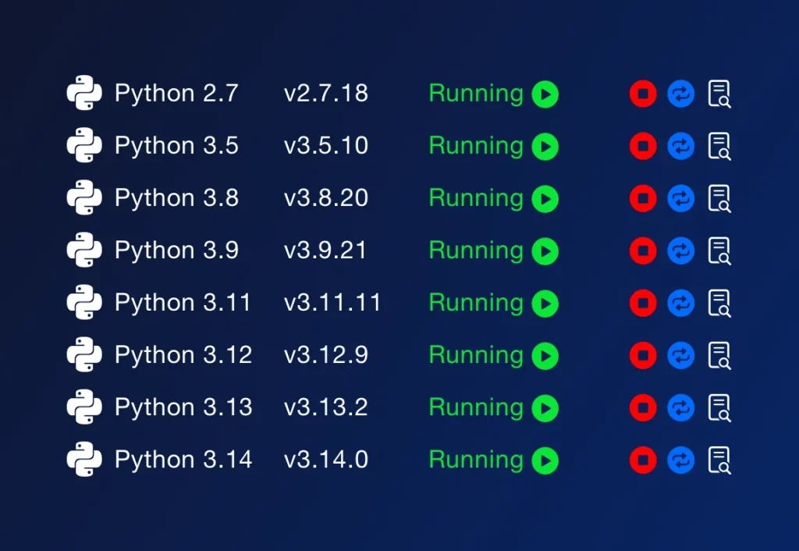Open the Python 3.8 log viewer

[x=719, y=198]
